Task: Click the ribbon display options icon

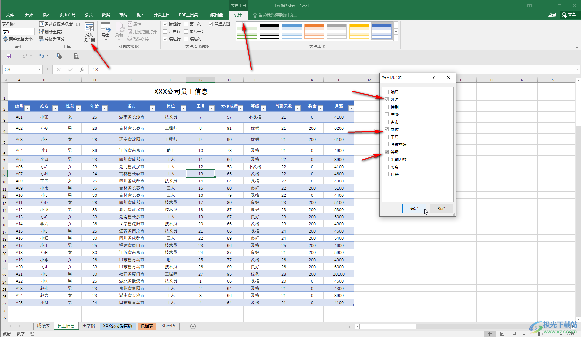Action: 530,6
